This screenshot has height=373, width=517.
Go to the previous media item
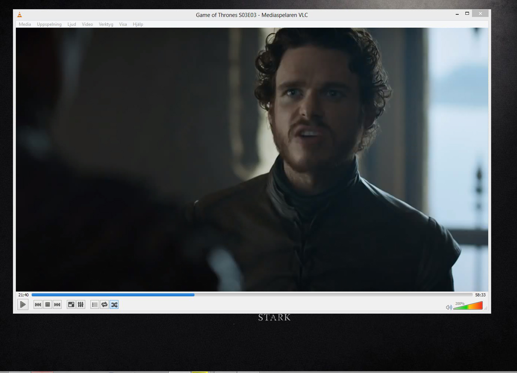pyautogui.click(x=38, y=304)
